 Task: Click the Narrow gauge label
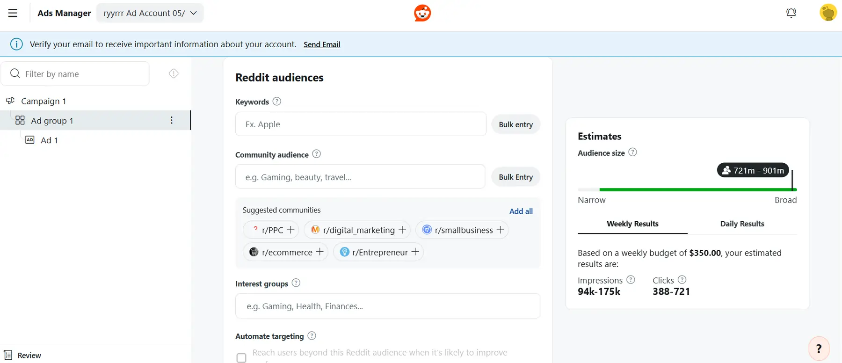point(591,200)
